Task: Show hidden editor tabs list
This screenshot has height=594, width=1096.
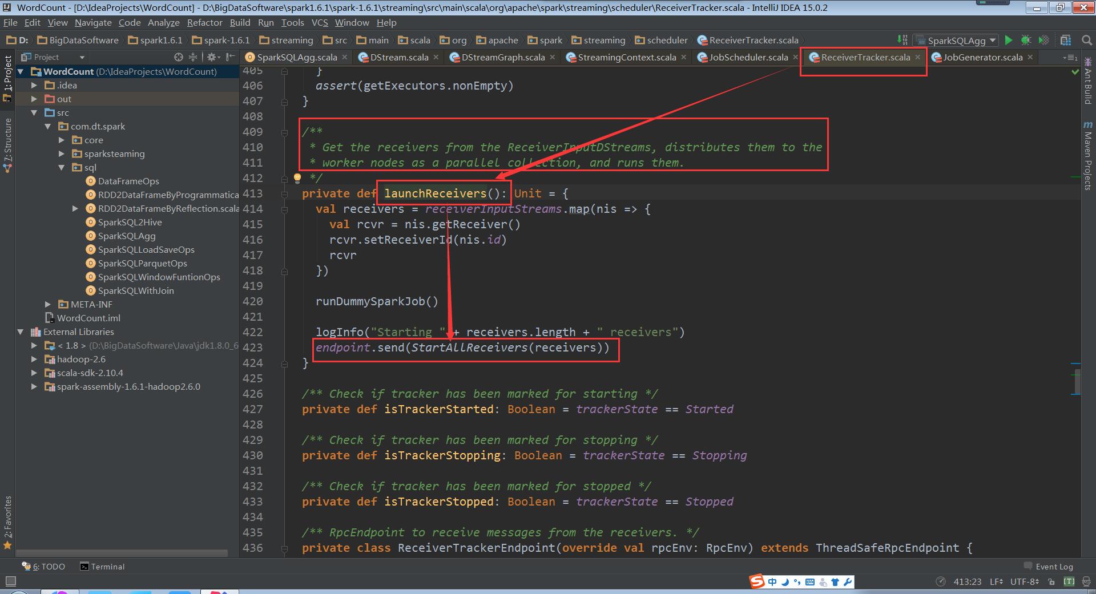Action: pos(1070,57)
